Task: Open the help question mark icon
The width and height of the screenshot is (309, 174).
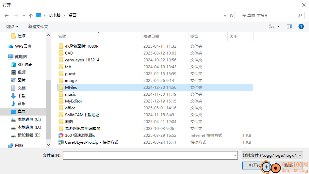Action: pyautogui.click(x=301, y=26)
